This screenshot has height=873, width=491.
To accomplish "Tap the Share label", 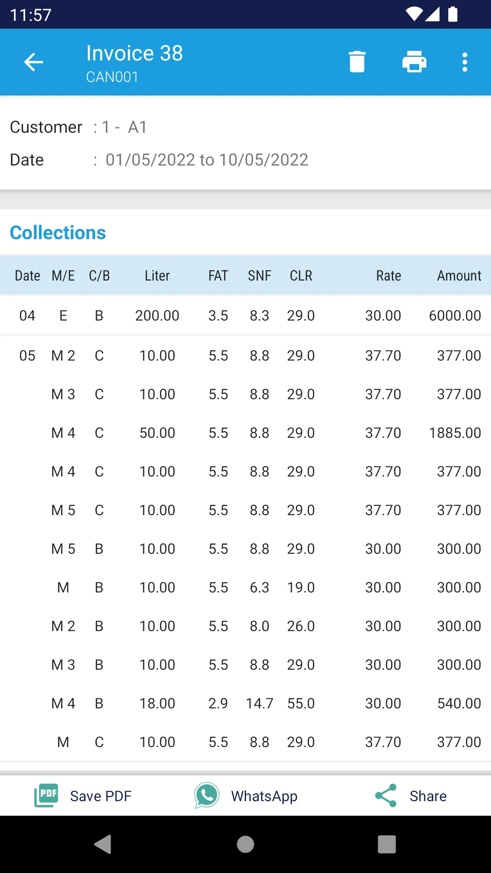I will point(428,796).
